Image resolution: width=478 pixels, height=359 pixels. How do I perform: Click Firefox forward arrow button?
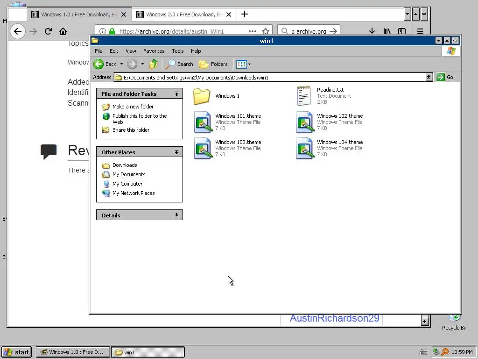(x=33, y=31)
